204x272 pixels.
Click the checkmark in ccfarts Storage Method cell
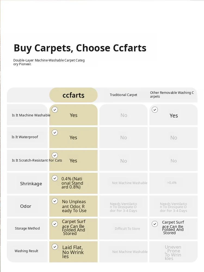pos(55,224)
